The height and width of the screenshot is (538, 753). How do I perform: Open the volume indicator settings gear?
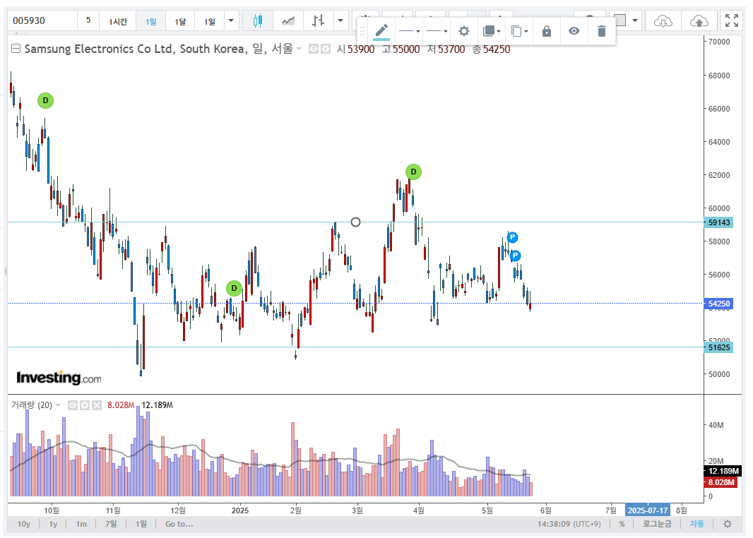point(85,405)
